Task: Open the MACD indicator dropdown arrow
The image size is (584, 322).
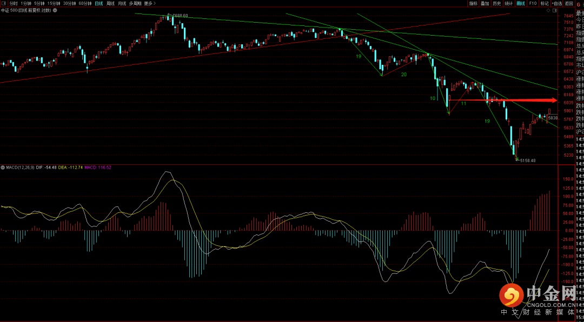Action: coord(3,167)
